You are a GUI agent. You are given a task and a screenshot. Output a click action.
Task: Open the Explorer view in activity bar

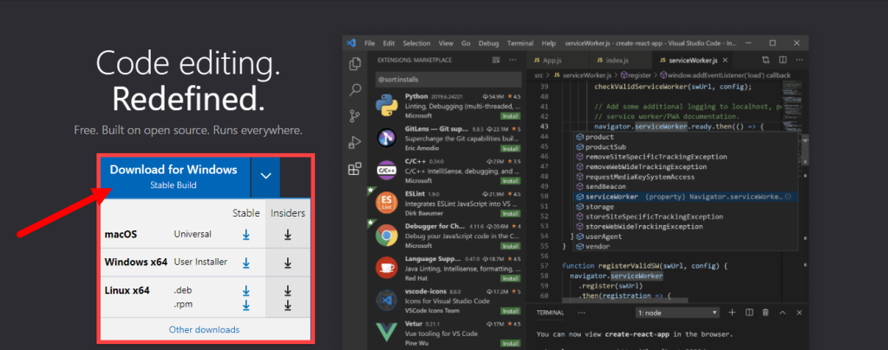click(x=355, y=64)
